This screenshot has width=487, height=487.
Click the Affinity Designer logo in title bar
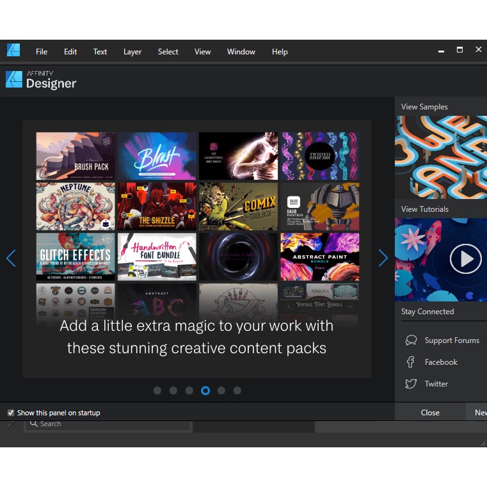point(13,51)
